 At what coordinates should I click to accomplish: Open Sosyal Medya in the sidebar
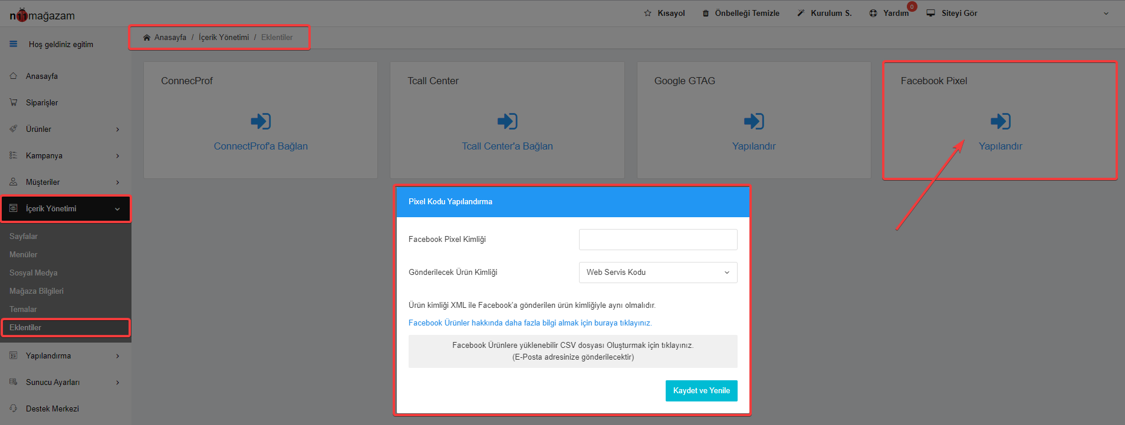[34, 273]
